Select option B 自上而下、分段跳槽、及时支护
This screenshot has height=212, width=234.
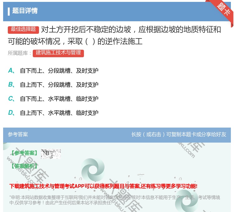(53, 85)
